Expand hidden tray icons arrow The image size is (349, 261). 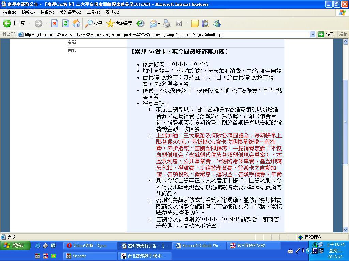click(x=308, y=251)
